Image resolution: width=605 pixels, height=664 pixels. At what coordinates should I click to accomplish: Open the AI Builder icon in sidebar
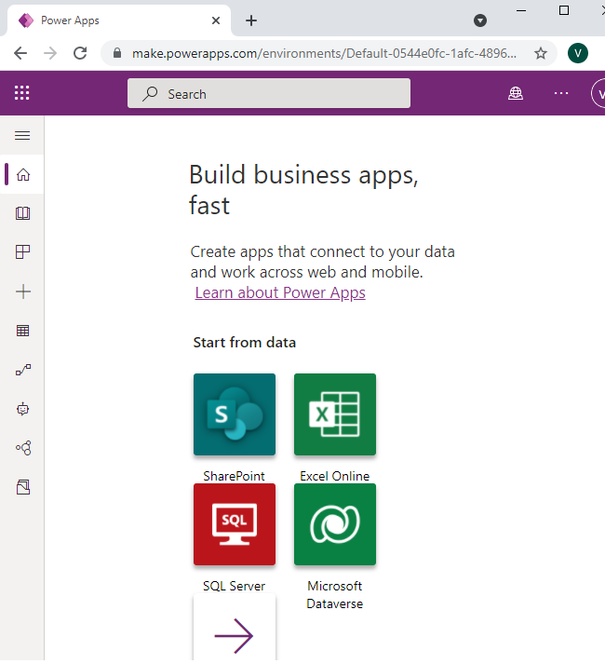click(23, 448)
